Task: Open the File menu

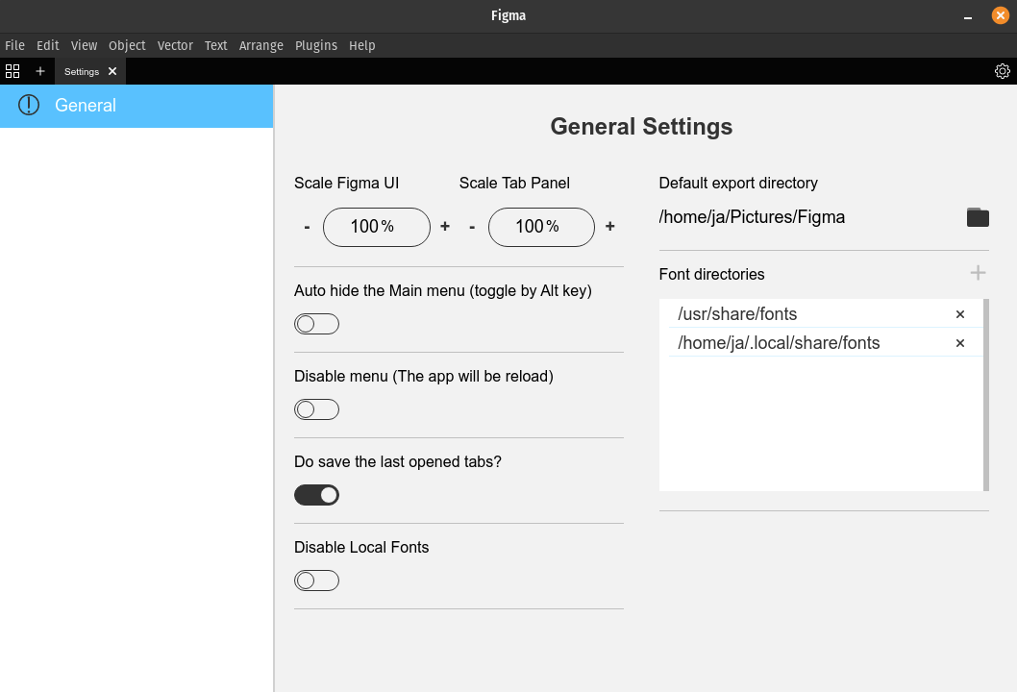Action: click(x=15, y=45)
